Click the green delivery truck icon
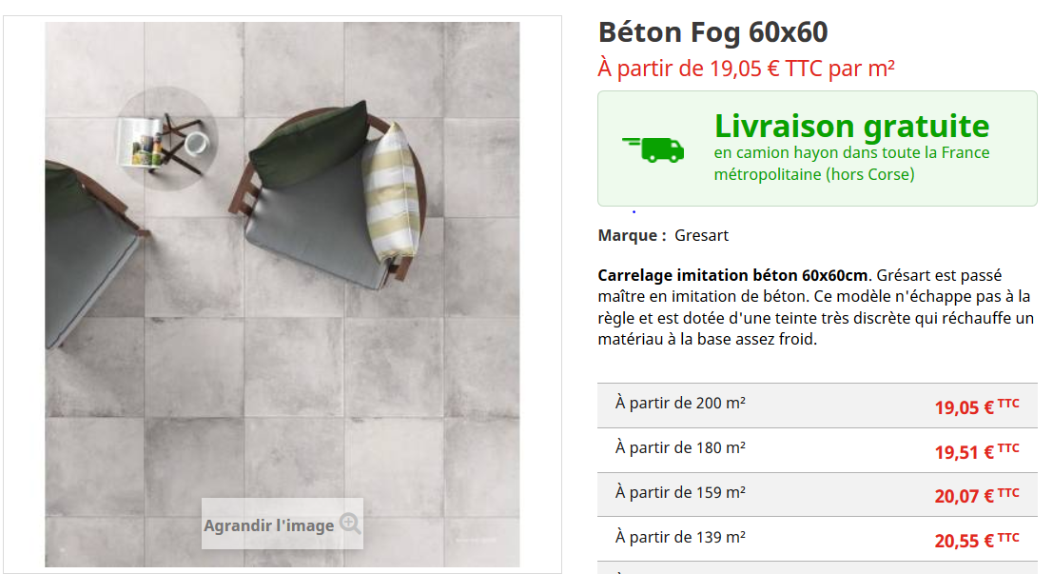Viewport: 1053px width, 574px height. [653, 149]
